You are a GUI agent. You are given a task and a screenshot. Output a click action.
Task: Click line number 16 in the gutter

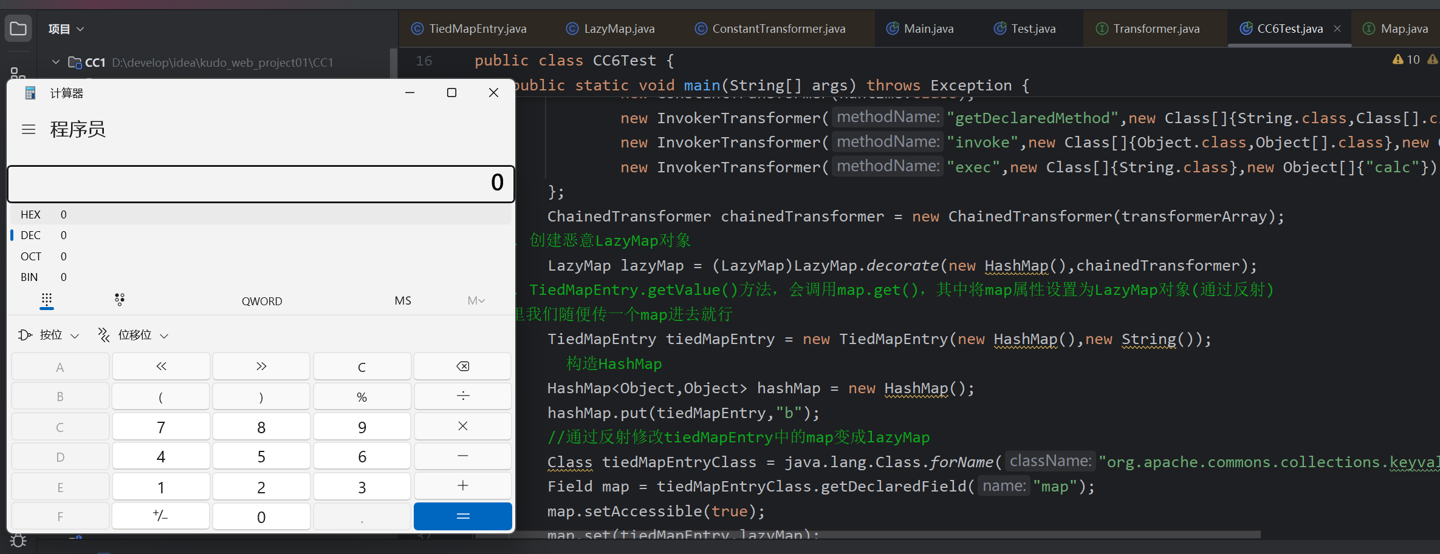(424, 61)
